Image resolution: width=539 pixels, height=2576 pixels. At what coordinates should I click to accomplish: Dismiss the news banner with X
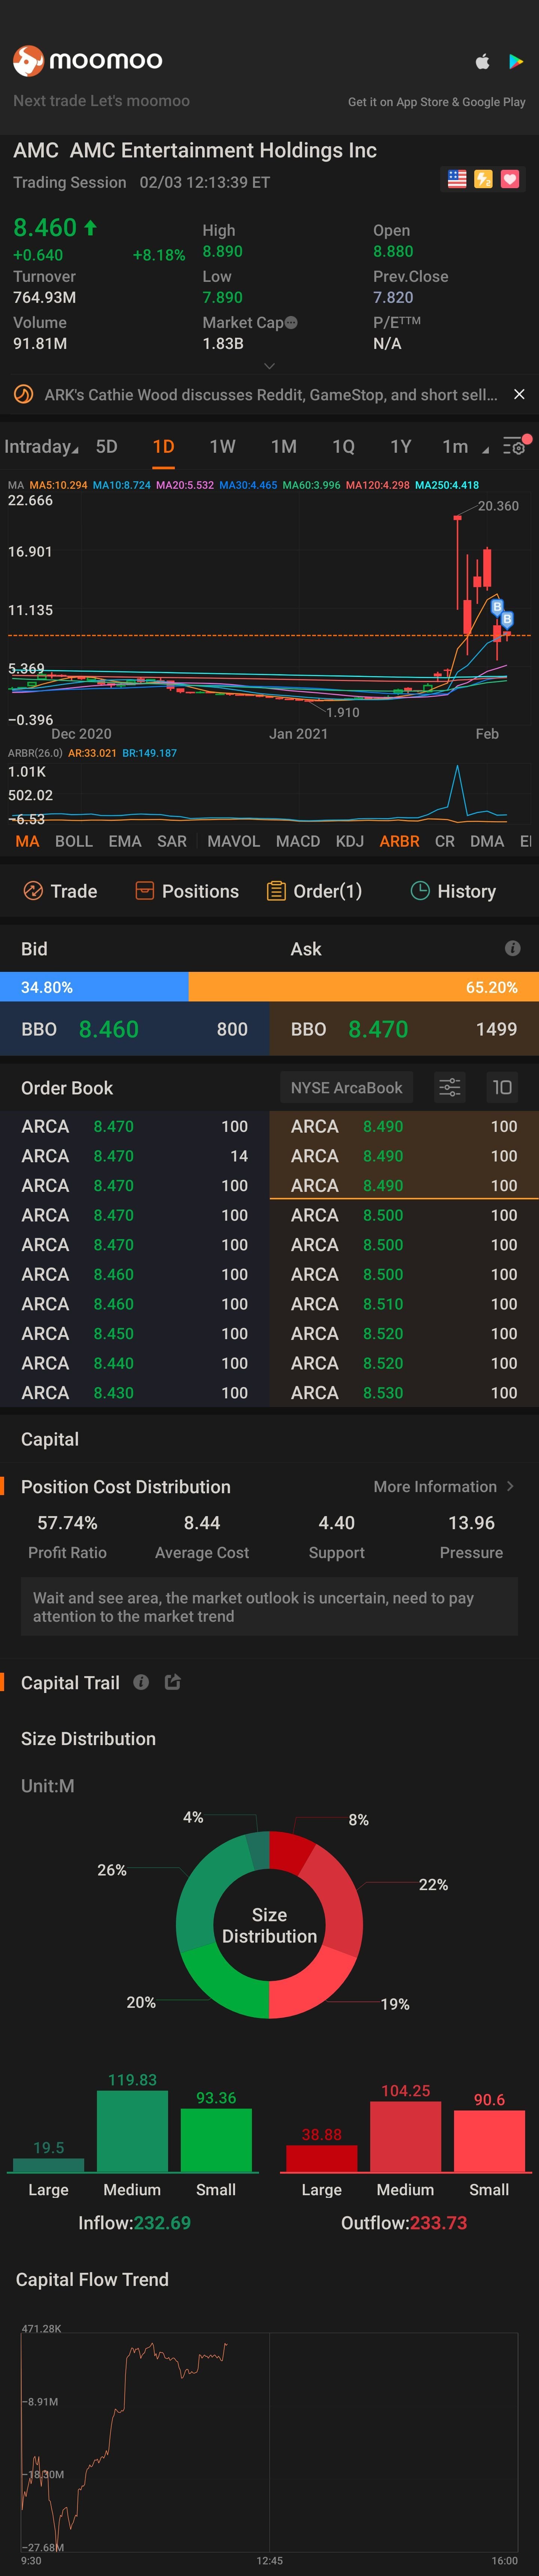point(519,394)
